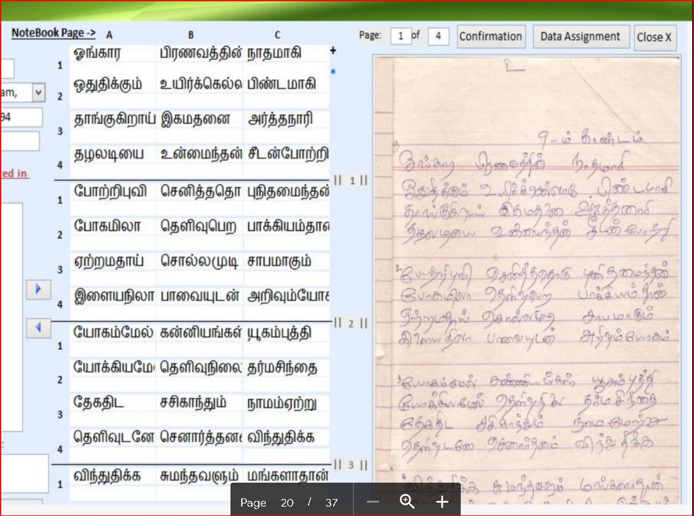This screenshot has width=694, height=516.
Task: Open Data Assignment
Action: click(581, 36)
